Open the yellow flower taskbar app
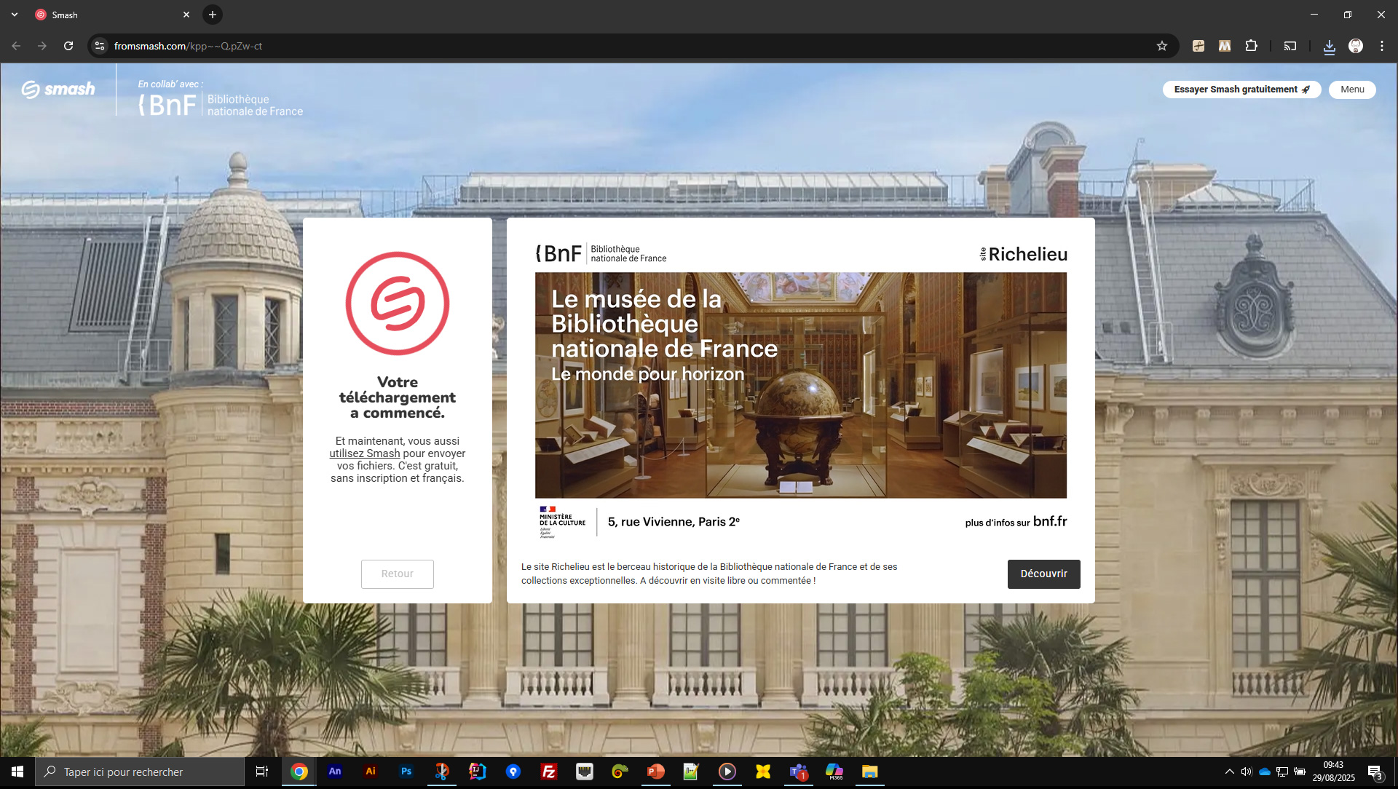This screenshot has width=1398, height=789. [763, 772]
